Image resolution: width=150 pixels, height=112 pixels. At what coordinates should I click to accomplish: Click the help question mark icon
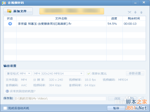tap(7, 91)
